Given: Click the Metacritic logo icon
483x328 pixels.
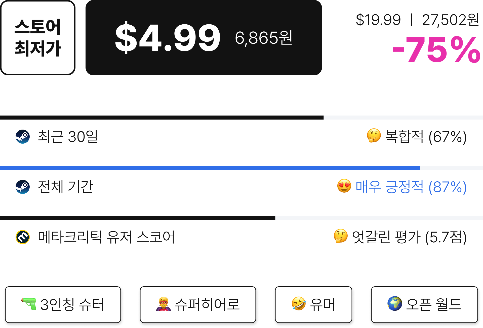Looking at the screenshot, I should 23,237.
